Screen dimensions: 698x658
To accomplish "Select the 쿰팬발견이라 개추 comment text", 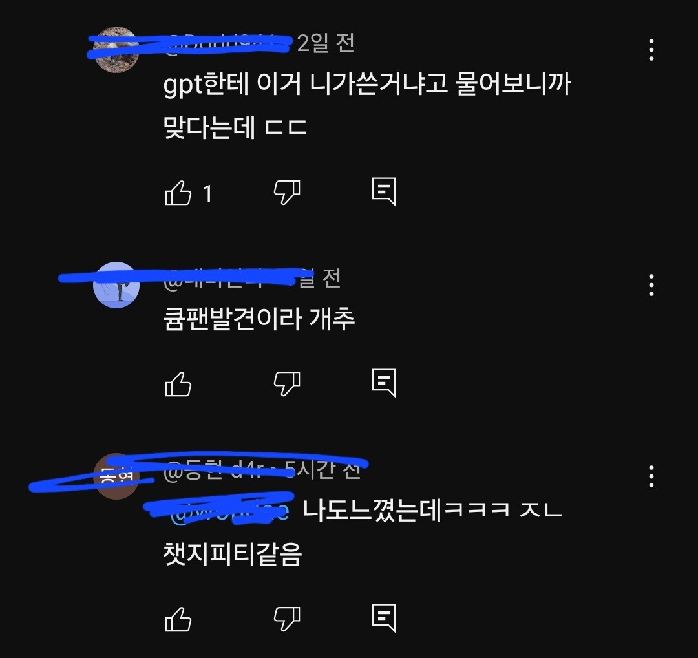I will [x=259, y=319].
